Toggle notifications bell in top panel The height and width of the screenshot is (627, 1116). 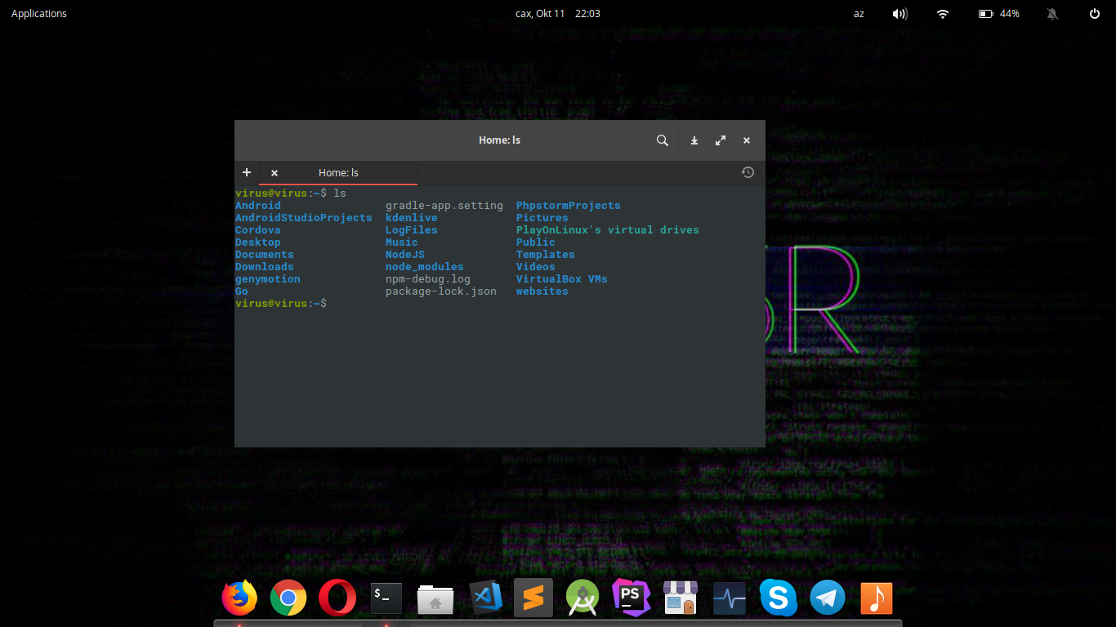coord(1052,14)
